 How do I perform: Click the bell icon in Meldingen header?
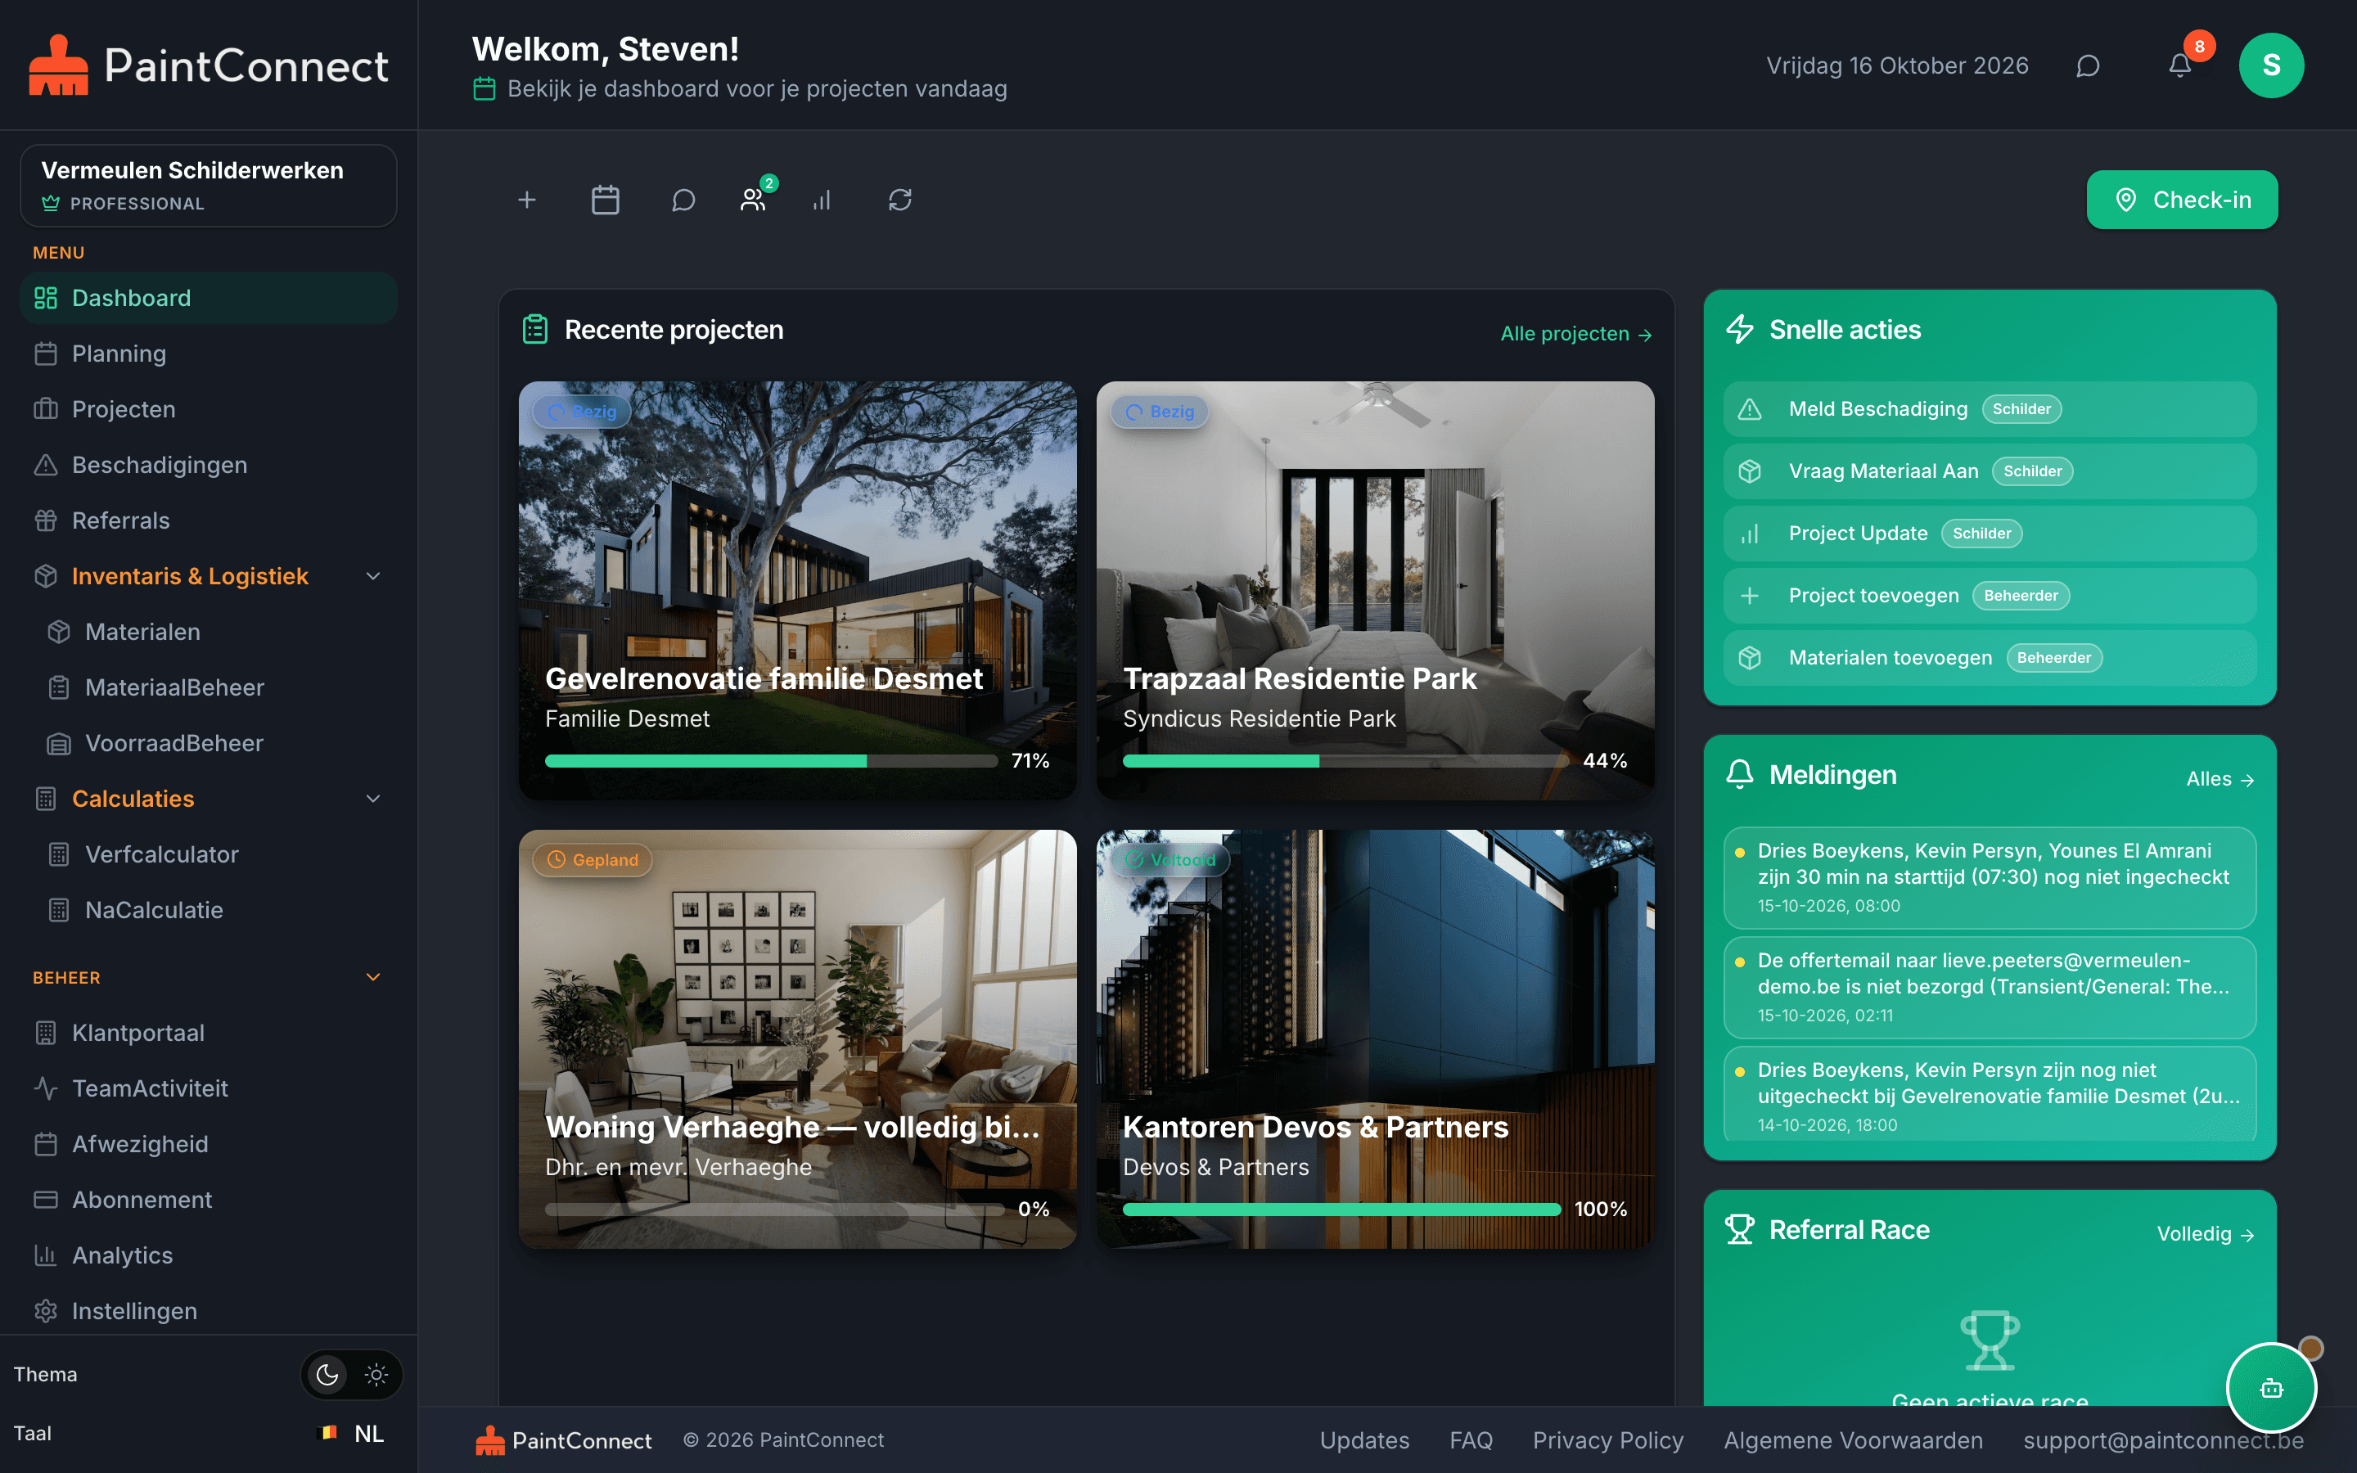point(1739,774)
